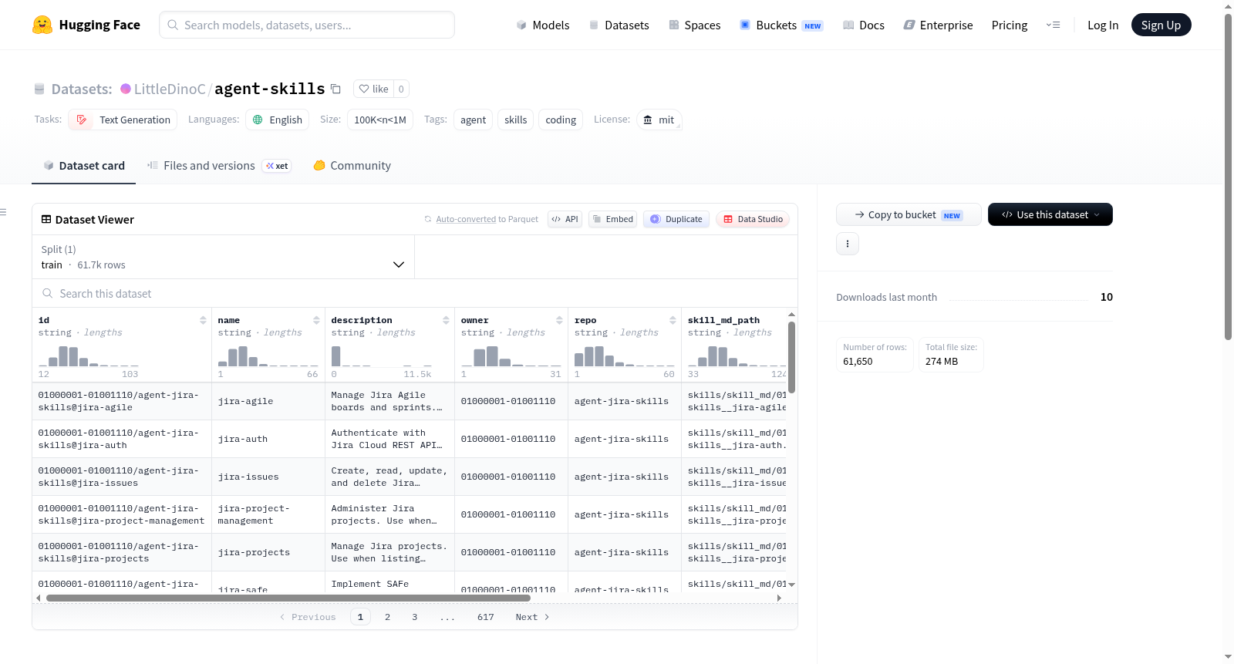This screenshot has height=664, width=1234.
Task: Open Data Studio
Action: click(753, 219)
